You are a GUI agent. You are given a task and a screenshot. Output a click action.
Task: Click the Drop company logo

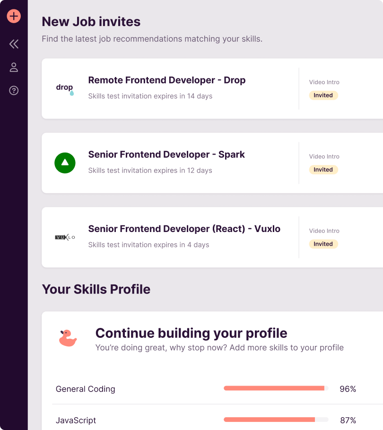(x=65, y=88)
